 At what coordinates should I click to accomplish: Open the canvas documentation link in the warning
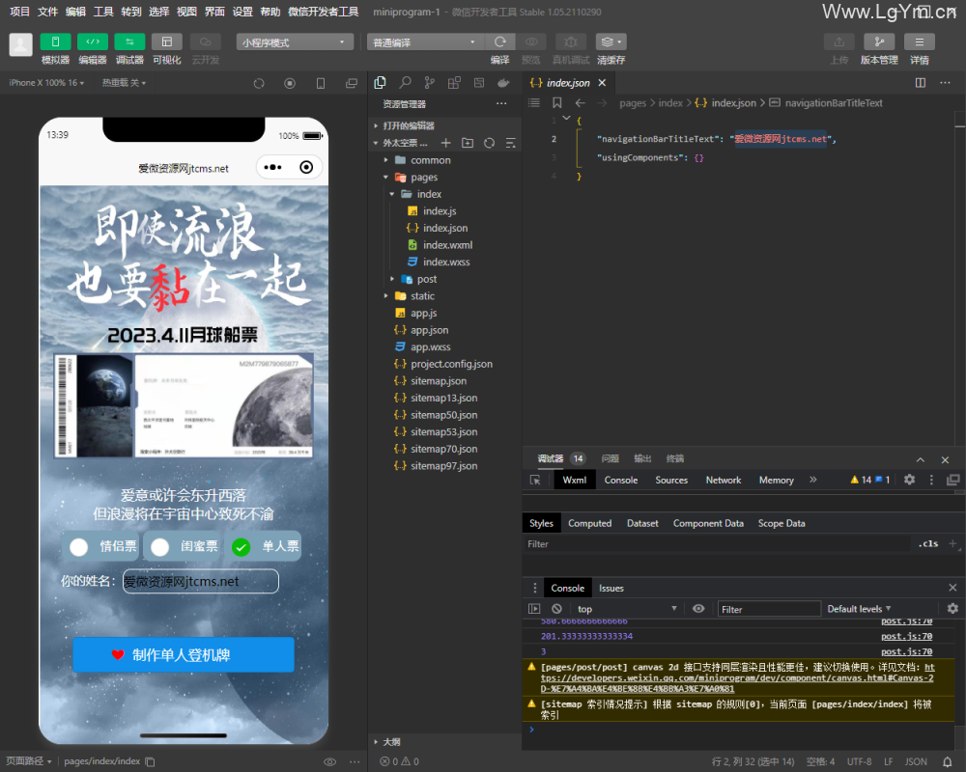click(737, 677)
